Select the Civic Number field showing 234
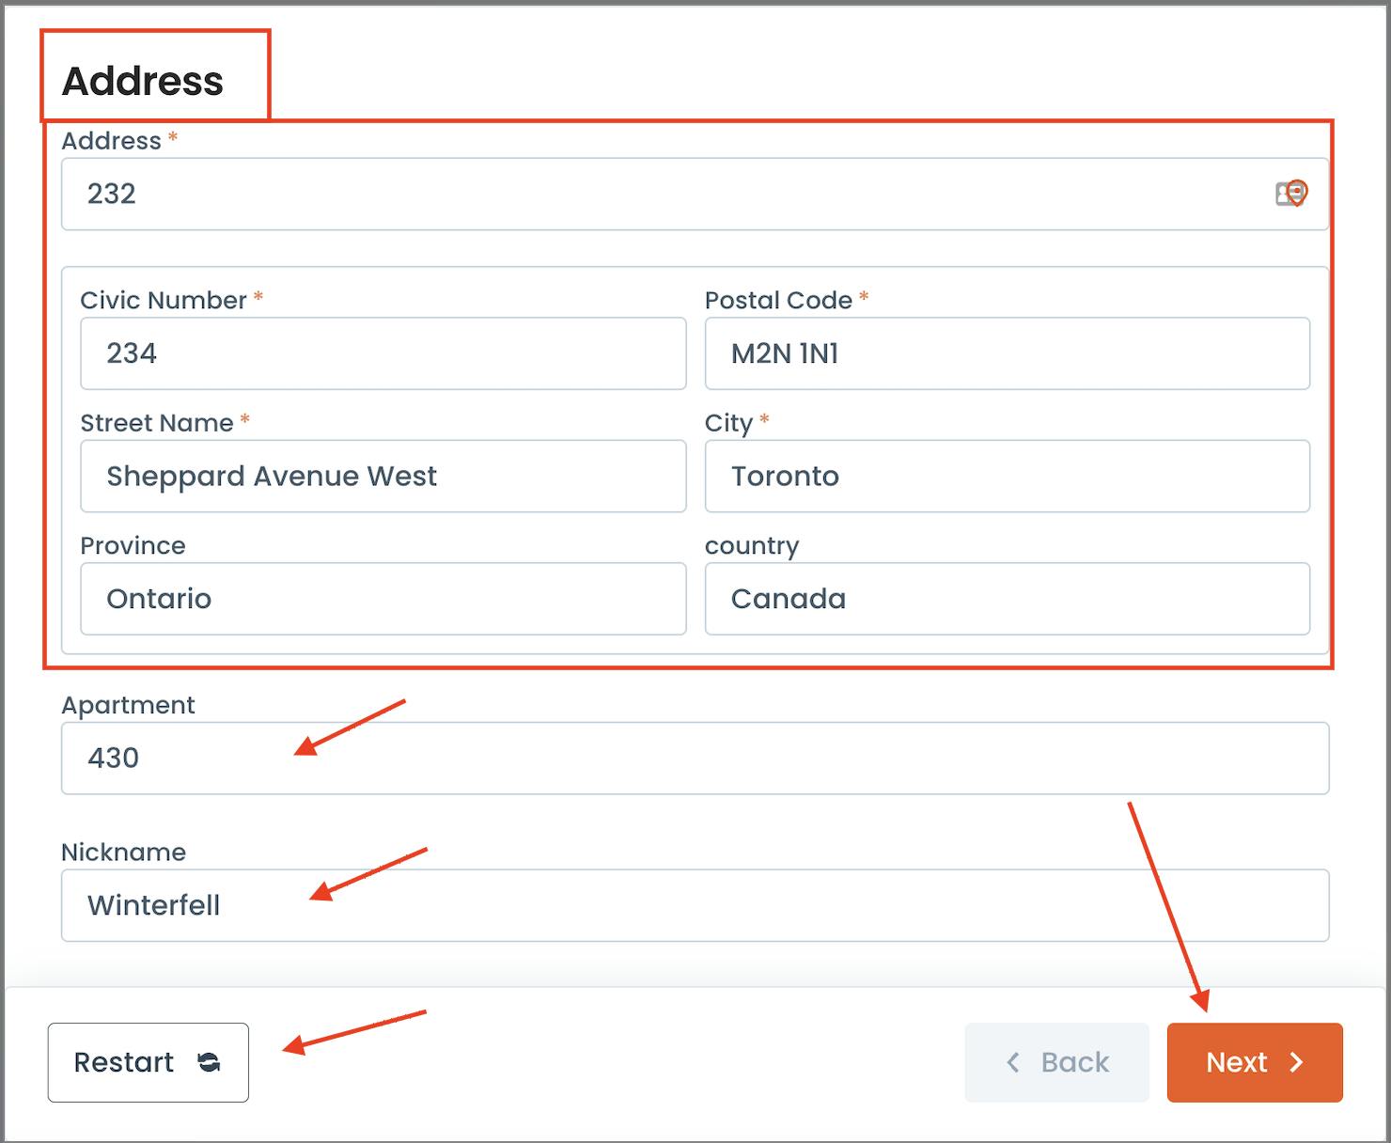Image resolution: width=1391 pixels, height=1143 pixels. [383, 353]
